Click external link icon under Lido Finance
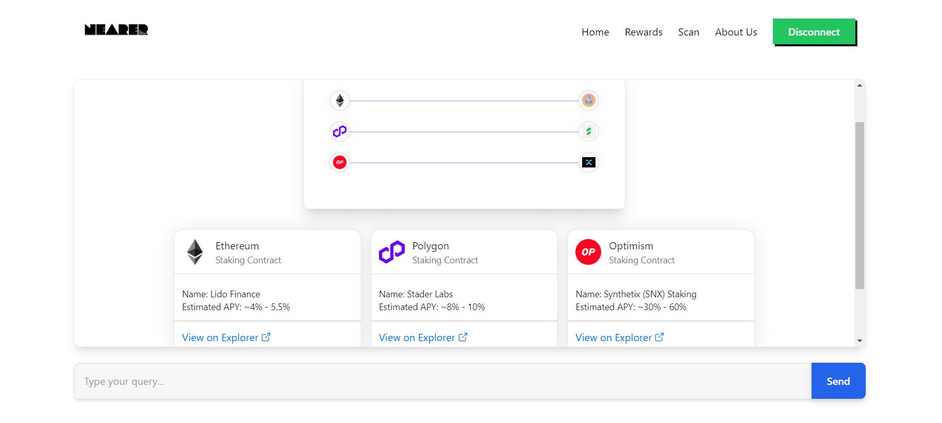 [x=266, y=337]
